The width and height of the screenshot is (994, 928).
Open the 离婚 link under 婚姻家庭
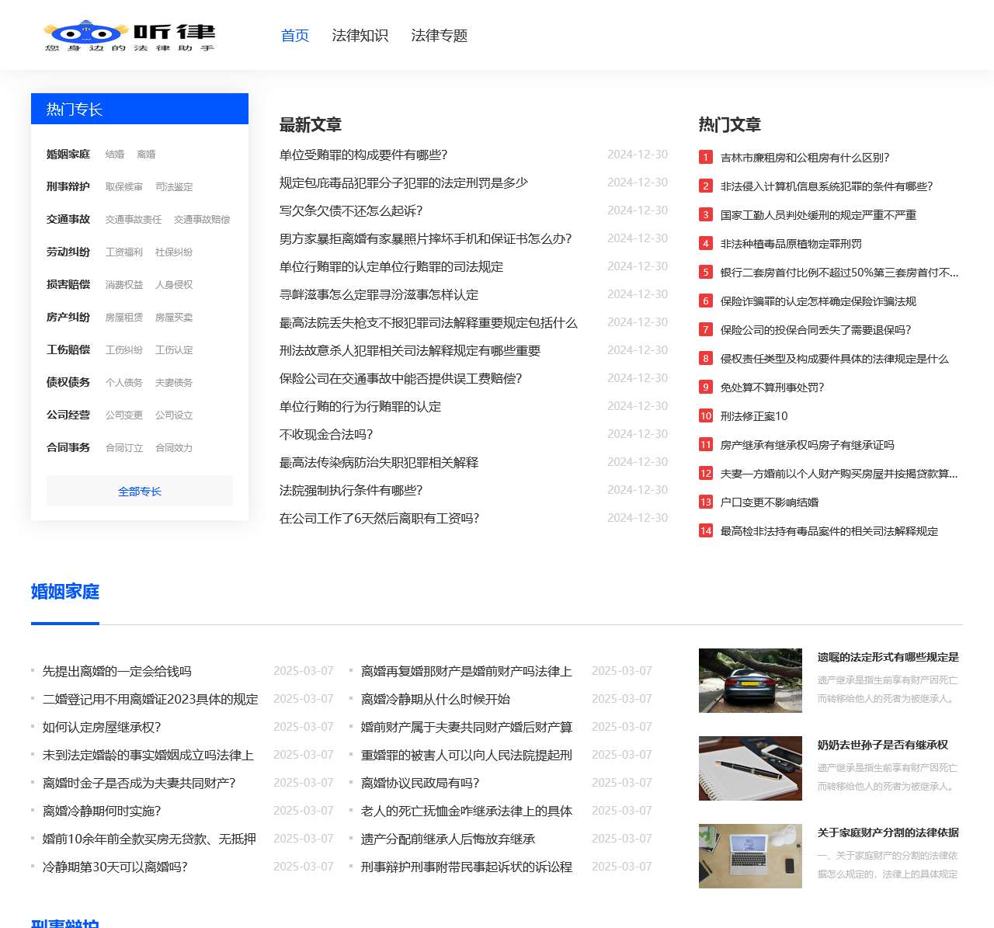tap(147, 154)
